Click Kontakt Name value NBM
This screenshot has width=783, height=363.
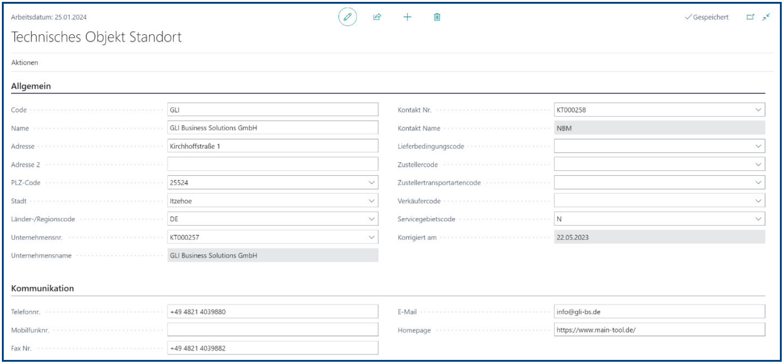[x=659, y=129]
